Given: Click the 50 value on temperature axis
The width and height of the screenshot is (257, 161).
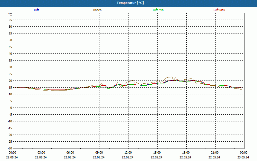Looking at the screenshot, I should coord(10,40).
